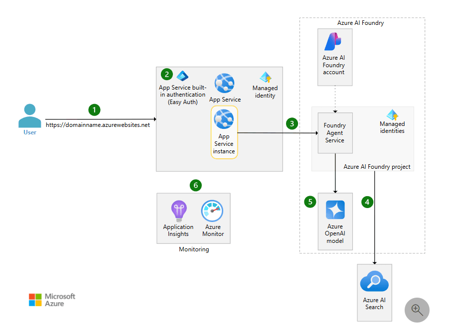Click the User person icon
Viewport: 449px width, 330px height.
[x=30, y=116]
